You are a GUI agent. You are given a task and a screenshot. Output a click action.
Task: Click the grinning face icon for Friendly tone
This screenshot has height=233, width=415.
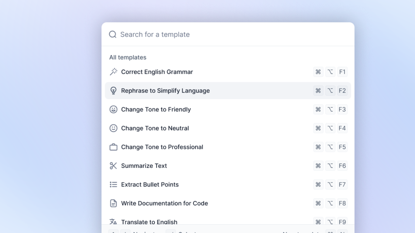(x=113, y=110)
